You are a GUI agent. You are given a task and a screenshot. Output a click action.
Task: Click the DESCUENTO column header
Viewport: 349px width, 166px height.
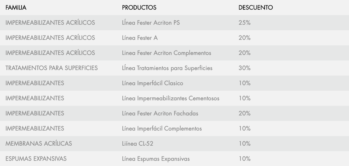255,8
